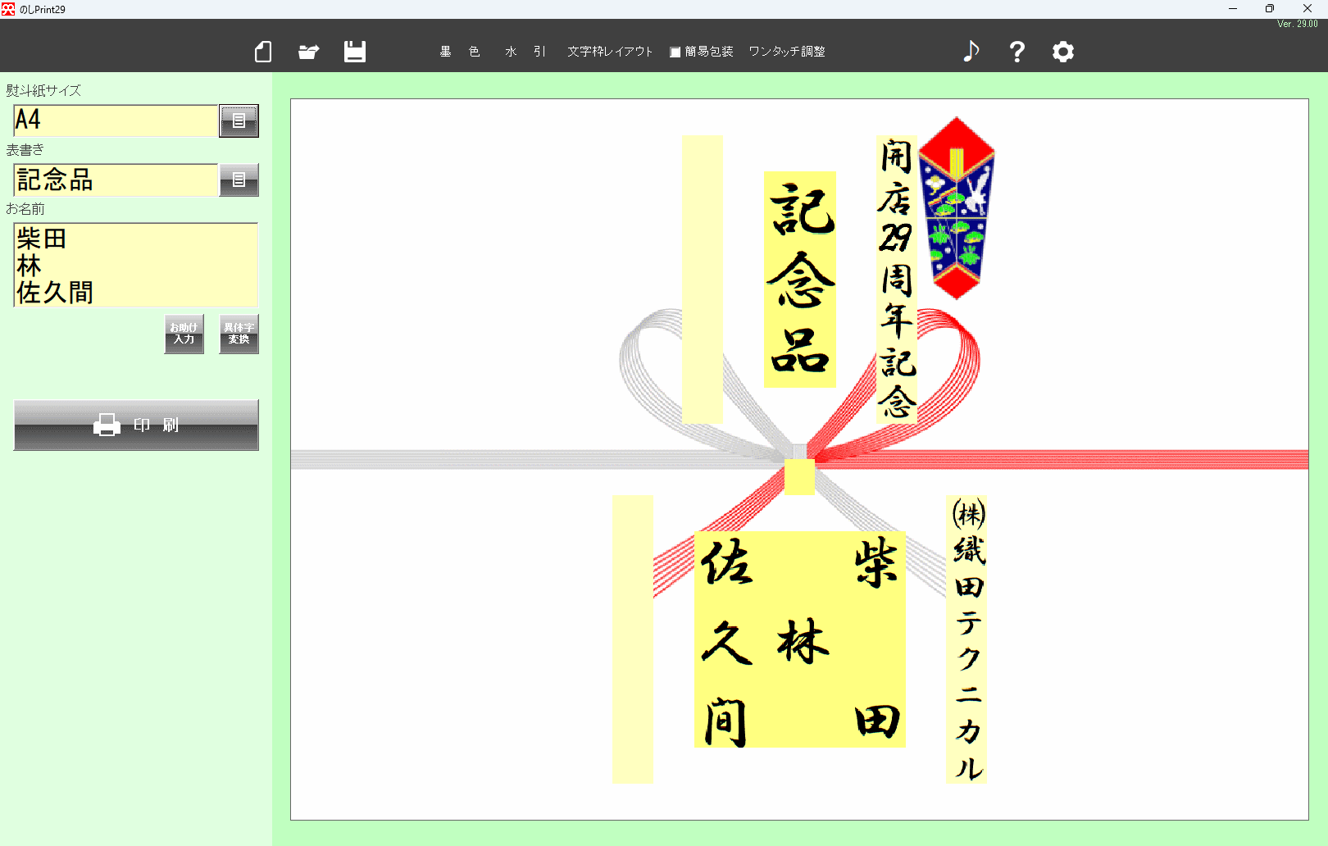Screen dimensions: 1328x846
Task: Click the お名前 text field
Action: (135, 265)
